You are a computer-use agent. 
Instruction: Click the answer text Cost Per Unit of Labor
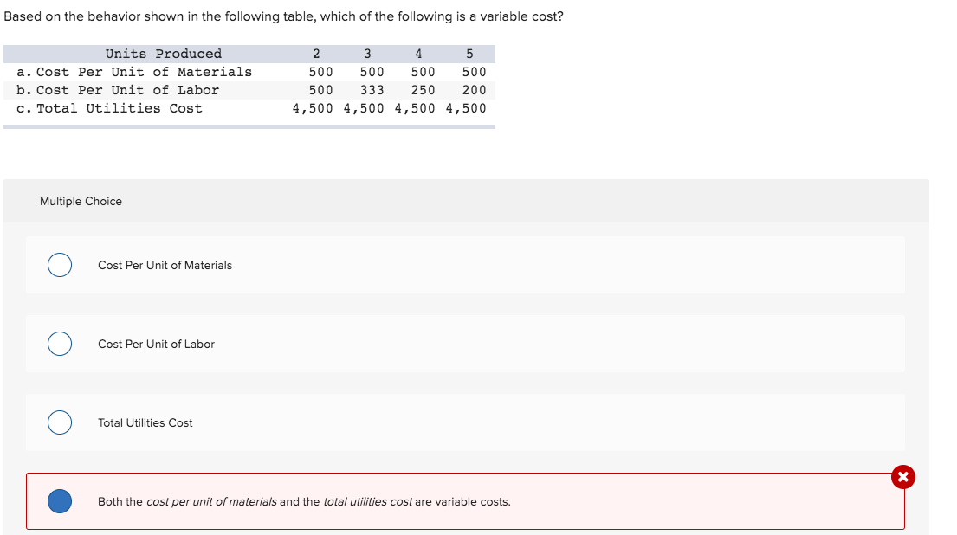point(156,344)
